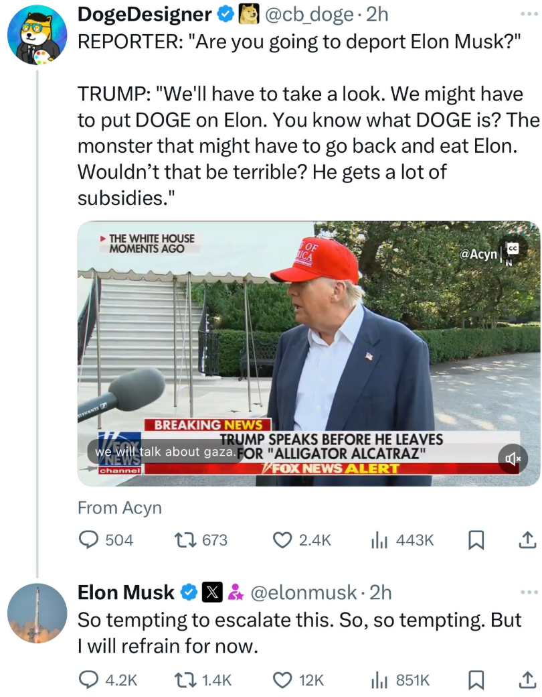The height and width of the screenshot is (697, 542).
Task: Play the Fox News Trump video
Action: (309, 353)
